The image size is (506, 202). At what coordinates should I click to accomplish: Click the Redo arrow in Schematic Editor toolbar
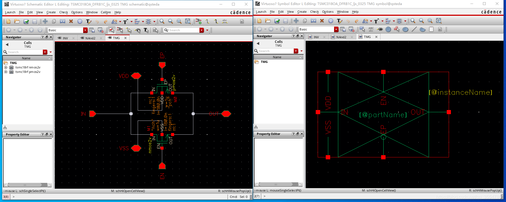click(105, 21)
